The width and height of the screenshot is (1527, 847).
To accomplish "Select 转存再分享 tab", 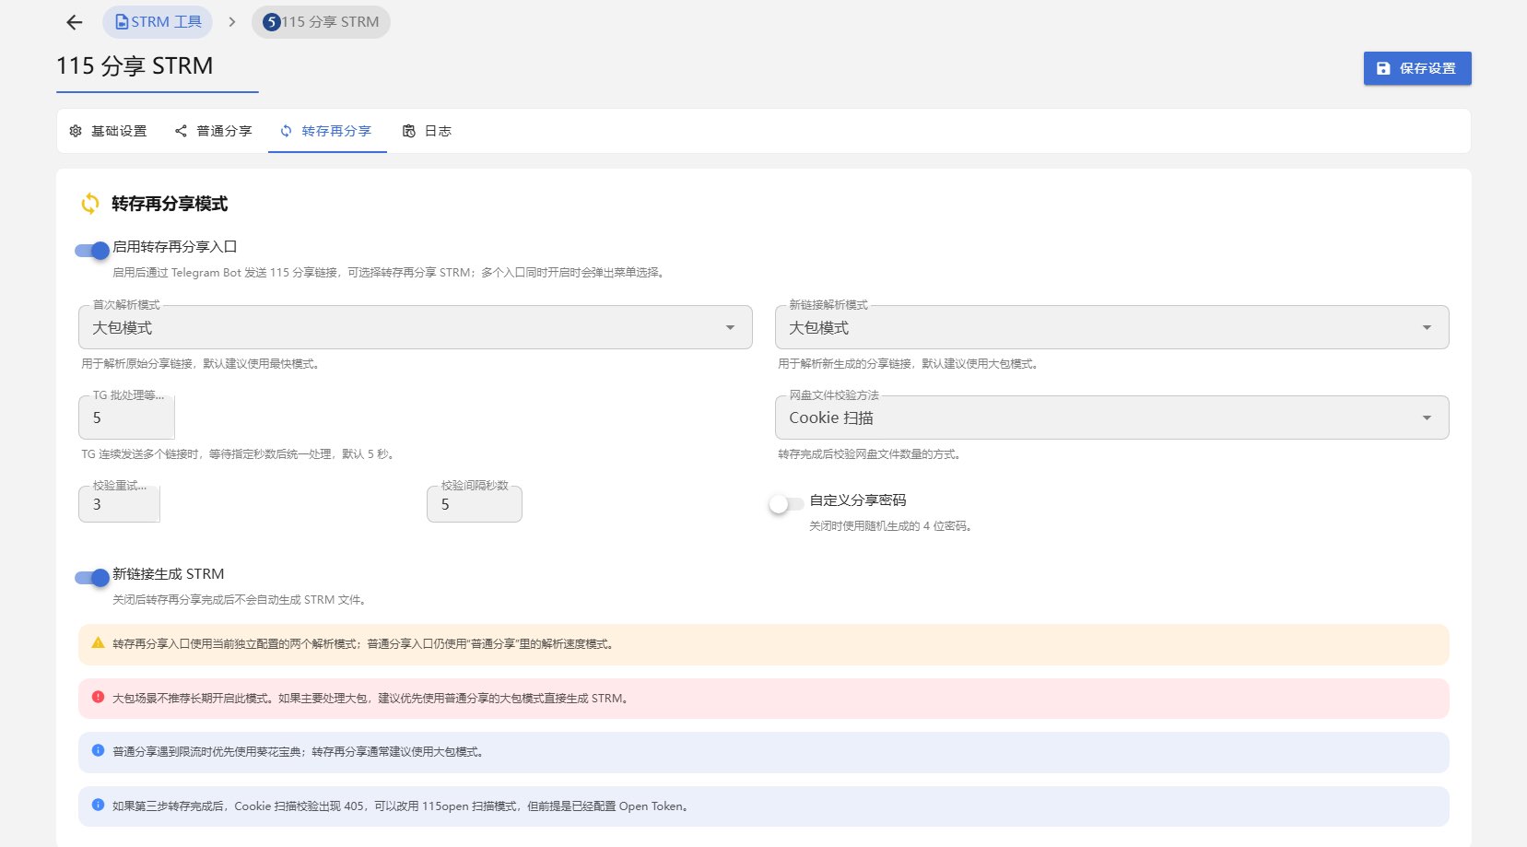I will [x=327, y=131].
